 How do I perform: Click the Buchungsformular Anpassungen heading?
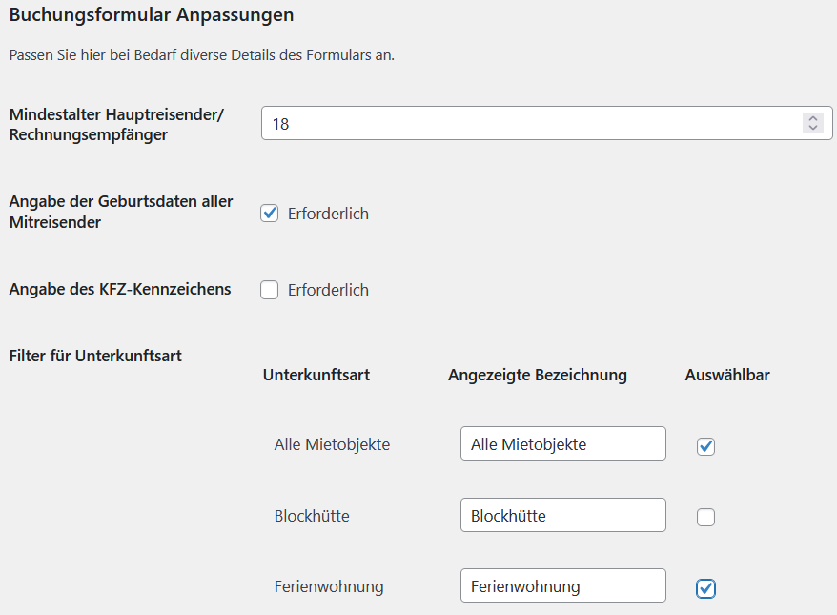(152, 15)
